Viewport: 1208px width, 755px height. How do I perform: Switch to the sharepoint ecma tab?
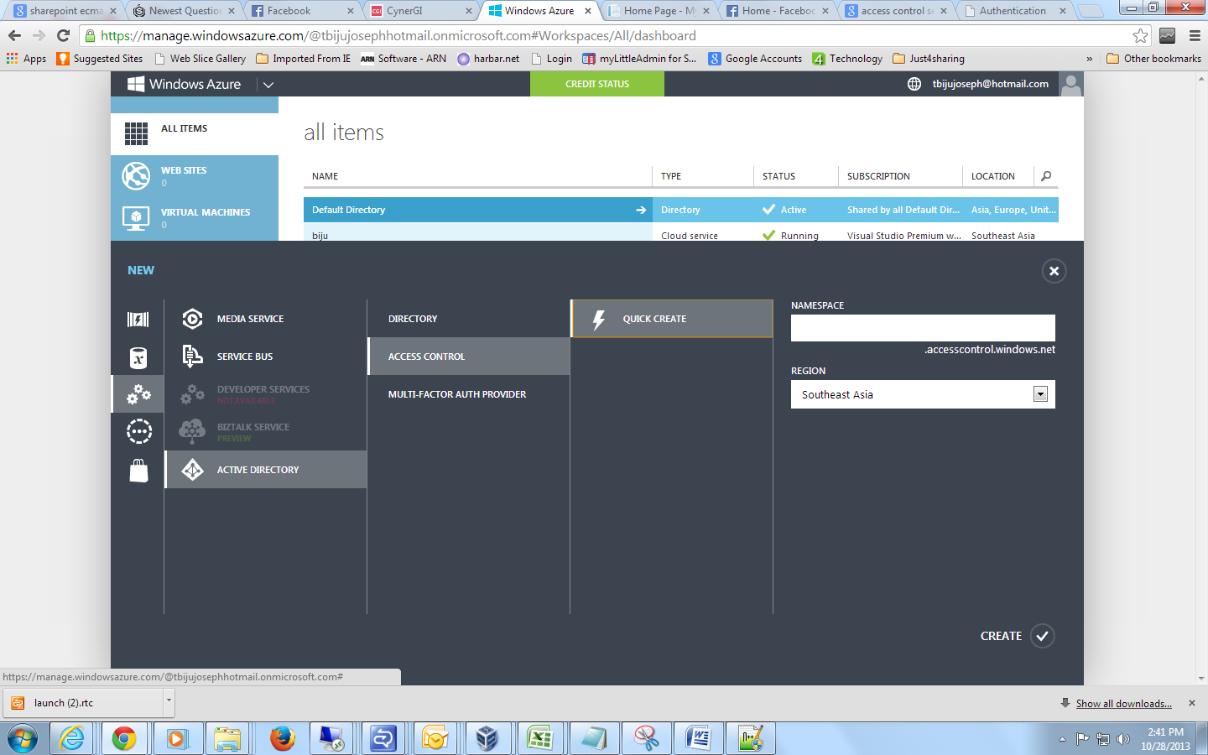pos(65,11)
